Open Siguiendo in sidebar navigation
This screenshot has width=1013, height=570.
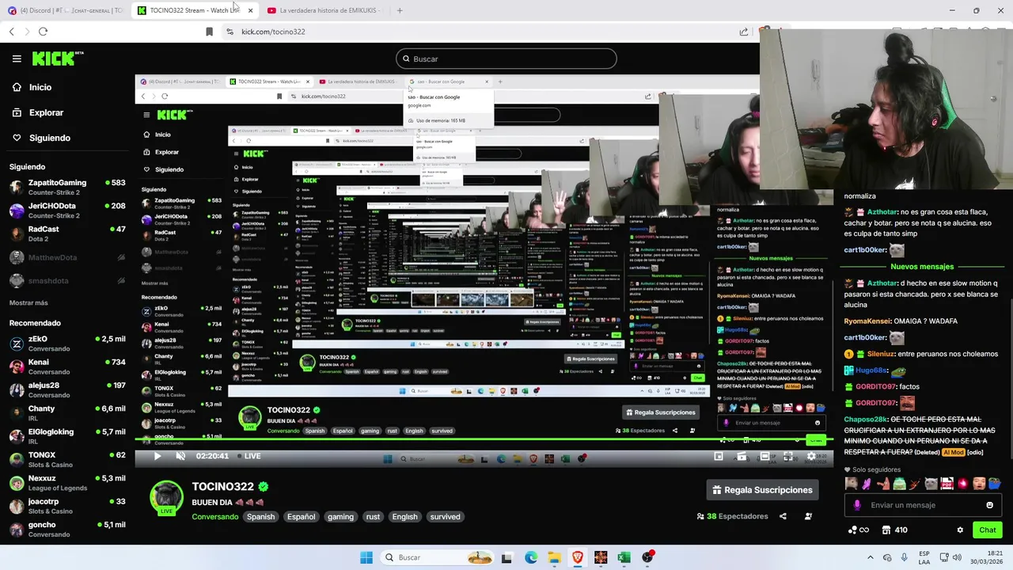pos(42,138)
